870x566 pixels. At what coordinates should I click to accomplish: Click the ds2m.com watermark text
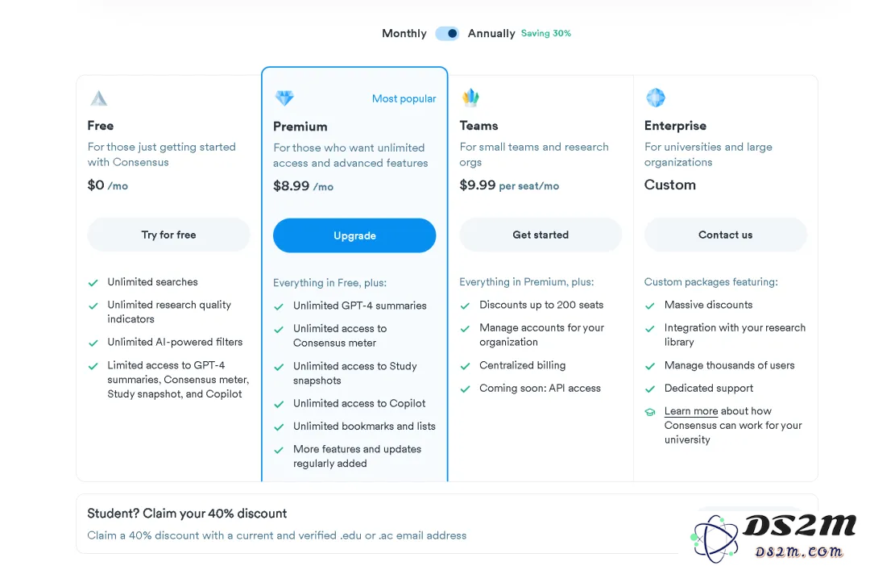click(x=798, y=551)
